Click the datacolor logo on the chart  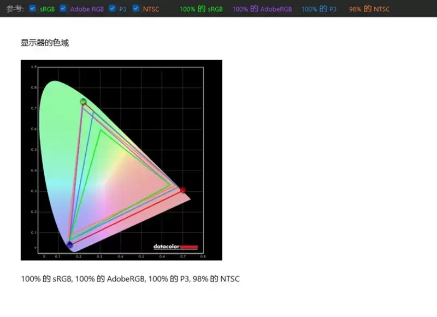(168, 247)
